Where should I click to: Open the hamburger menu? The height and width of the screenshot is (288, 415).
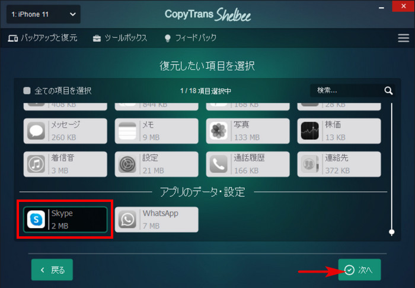coord(403,38)
